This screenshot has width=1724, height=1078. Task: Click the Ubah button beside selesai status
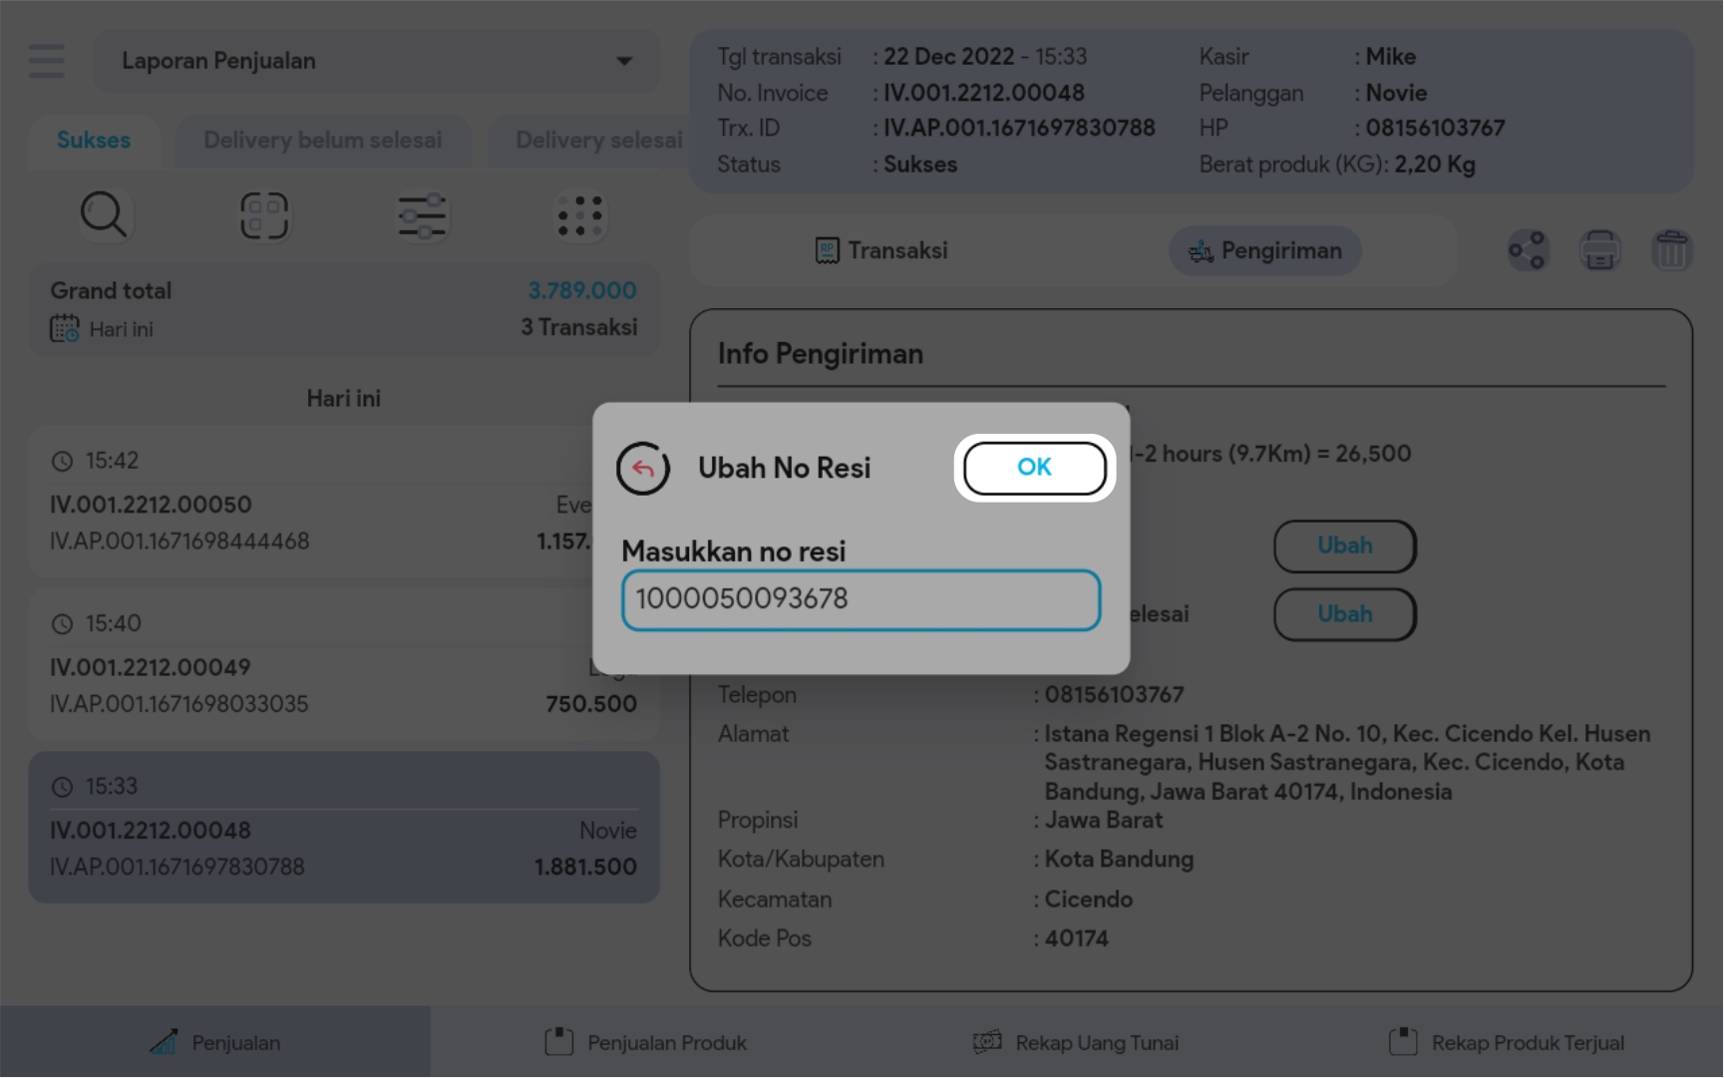click(1344, 614)
